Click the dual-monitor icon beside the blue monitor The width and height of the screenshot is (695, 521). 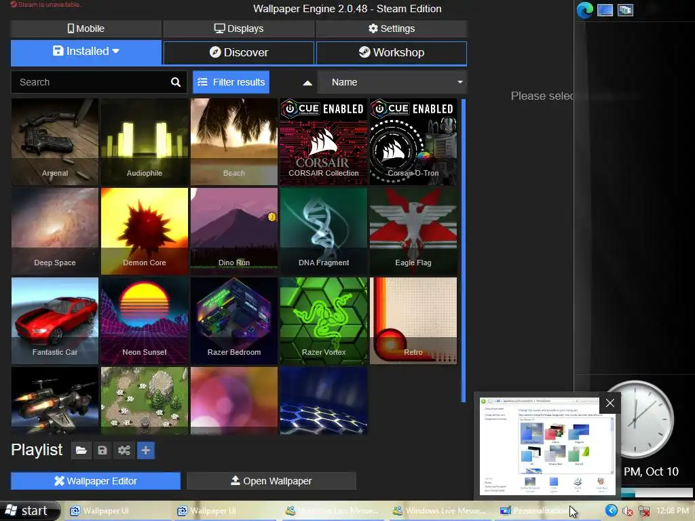point(625,9)
